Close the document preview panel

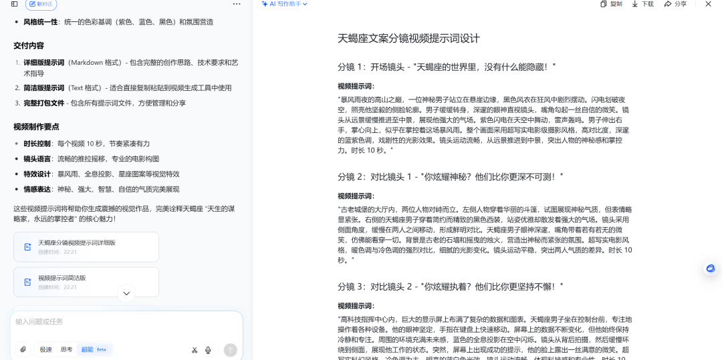709,4
